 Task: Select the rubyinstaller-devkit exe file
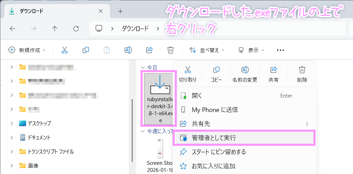(x=160, y=99)
